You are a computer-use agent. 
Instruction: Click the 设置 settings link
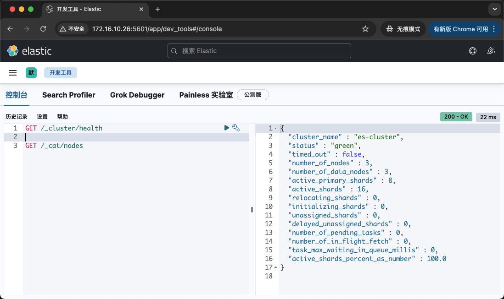click(x=42, y=117)
